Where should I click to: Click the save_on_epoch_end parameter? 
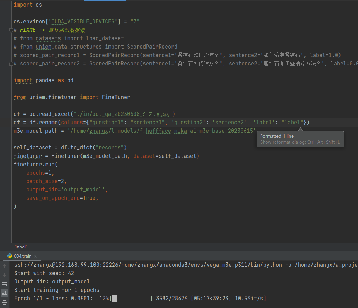(52, 198)
